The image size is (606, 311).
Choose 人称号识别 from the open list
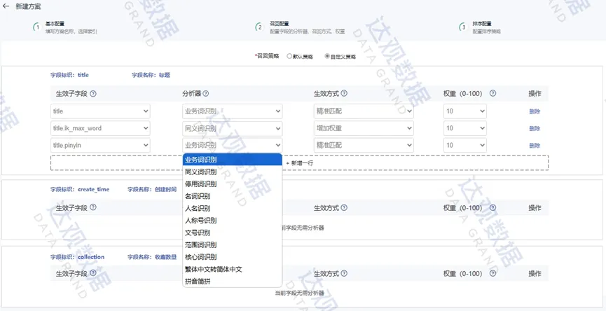pos(233,221)
